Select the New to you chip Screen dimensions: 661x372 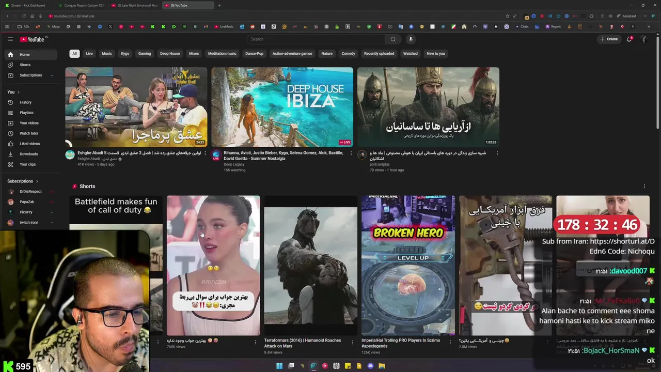click(x=436, y=54)
